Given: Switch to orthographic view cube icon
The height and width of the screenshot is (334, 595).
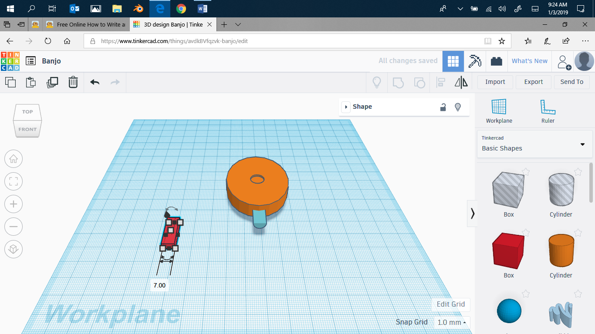Looking at the screenshot, I should 14,249.
